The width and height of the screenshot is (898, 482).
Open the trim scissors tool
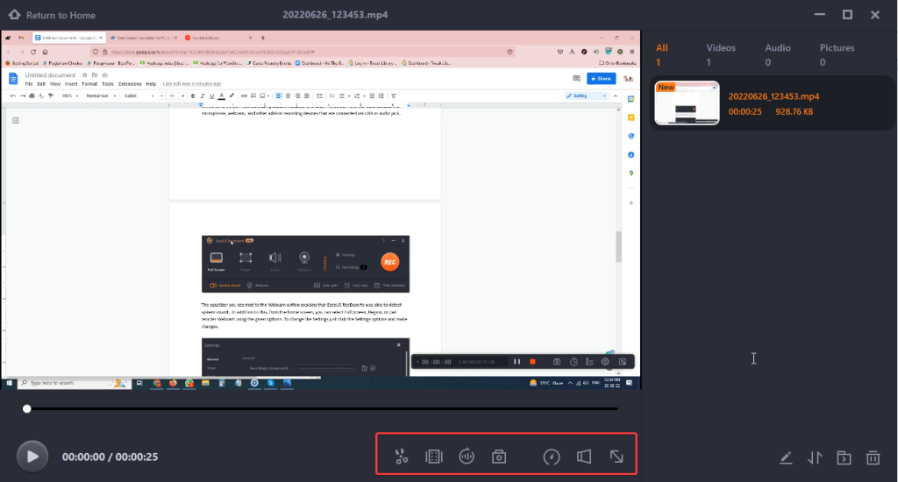(401, 456)
